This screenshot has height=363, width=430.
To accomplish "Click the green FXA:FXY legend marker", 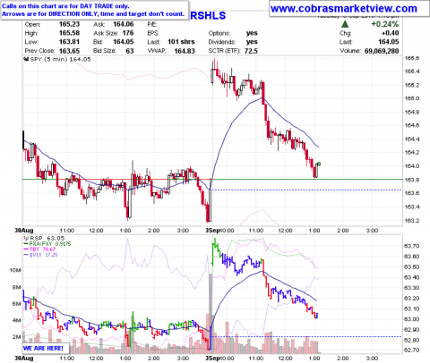I will 26,244.
